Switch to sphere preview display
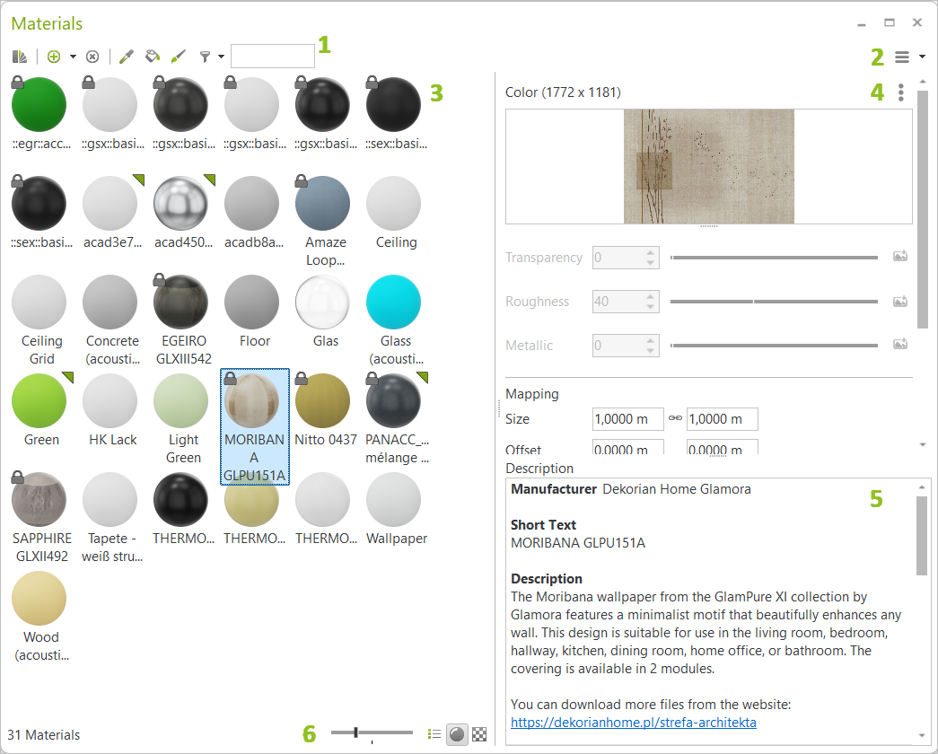 pyautogui.click(x=457, y=733)
